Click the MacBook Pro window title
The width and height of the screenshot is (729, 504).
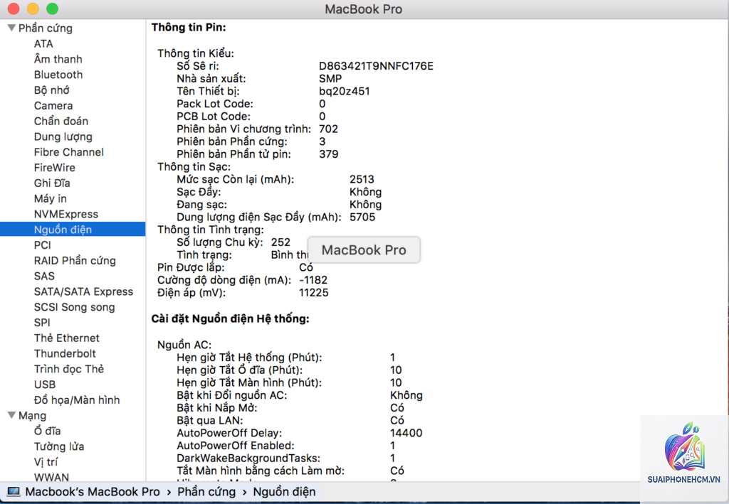(x=364, y=9)
